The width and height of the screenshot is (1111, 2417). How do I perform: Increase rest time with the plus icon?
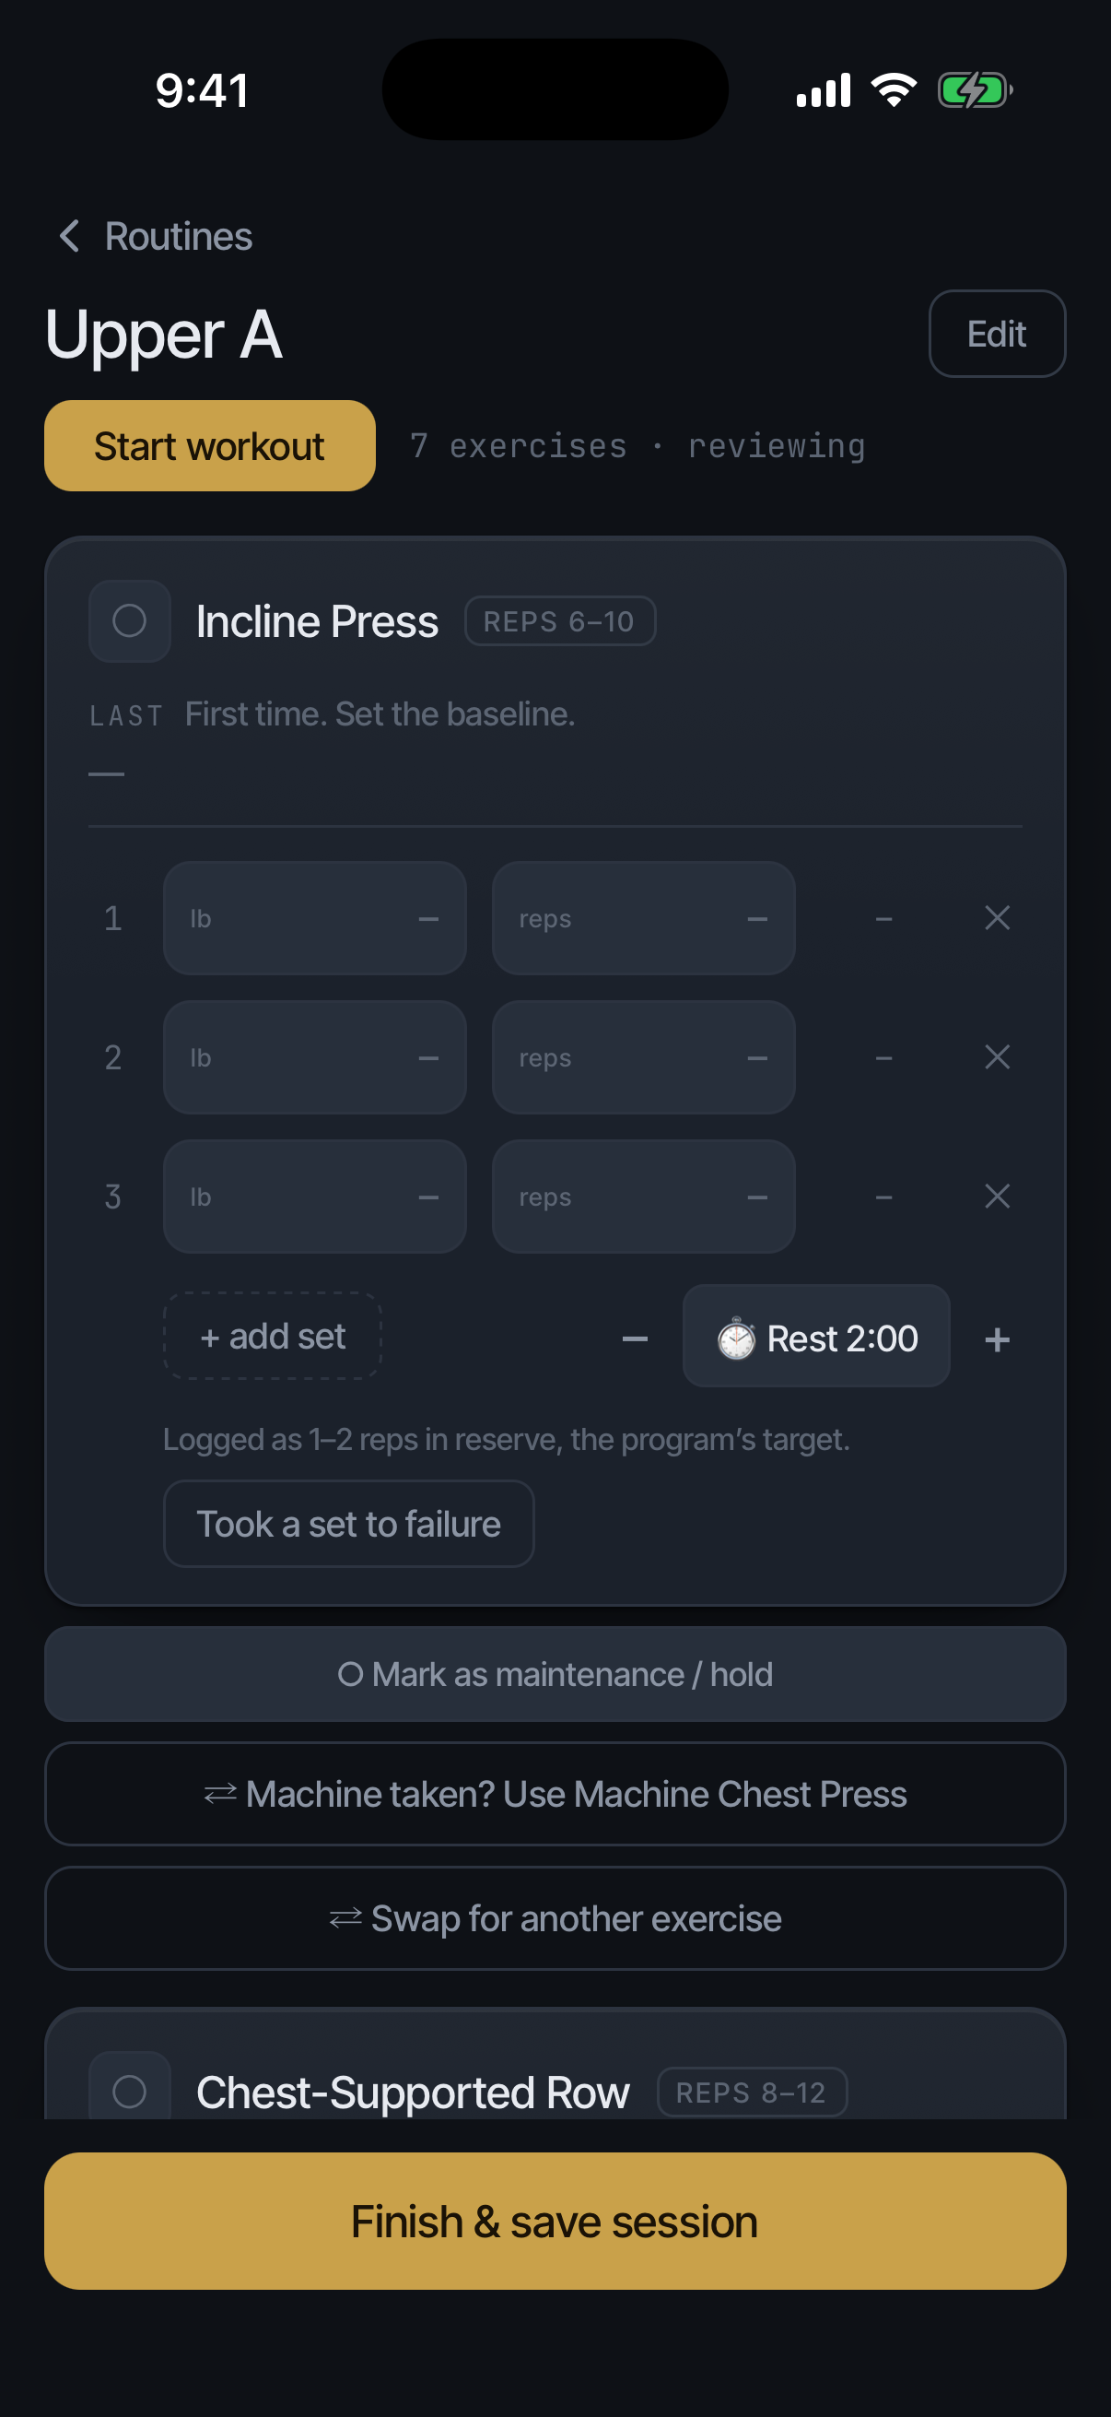[x=997, y=1338]
